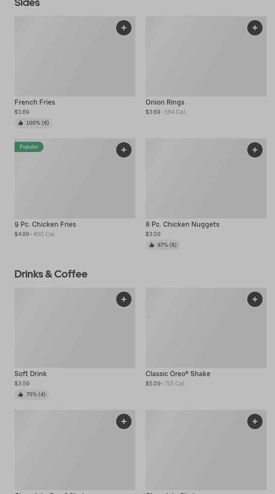The image size is (275, 494).
Task: Open 9 Pc. Chicken Fries details
Action: [x=45, y=225]
